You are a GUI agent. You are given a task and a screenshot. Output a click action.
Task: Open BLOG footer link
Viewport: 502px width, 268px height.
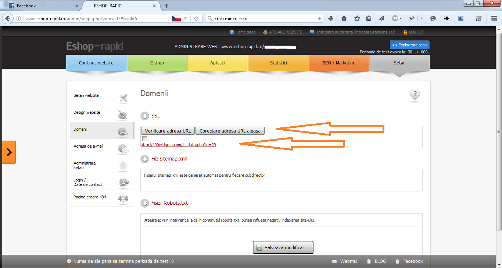(376, 261)
